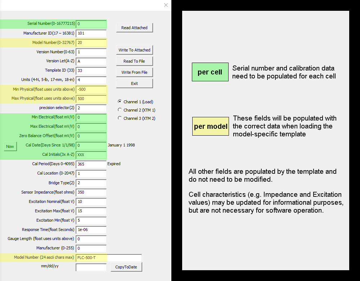Click the Min Physical value field
360x281 pixels.
(x=91, y=89)
